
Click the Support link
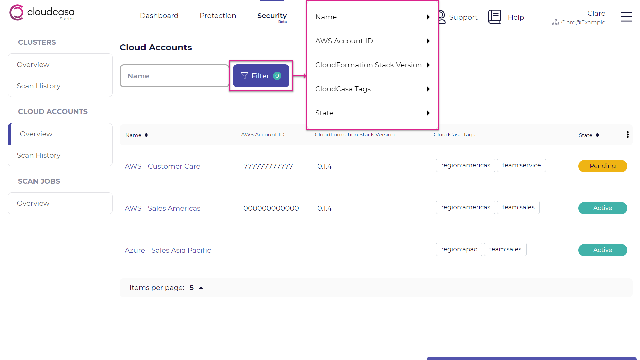pos(463,17)
